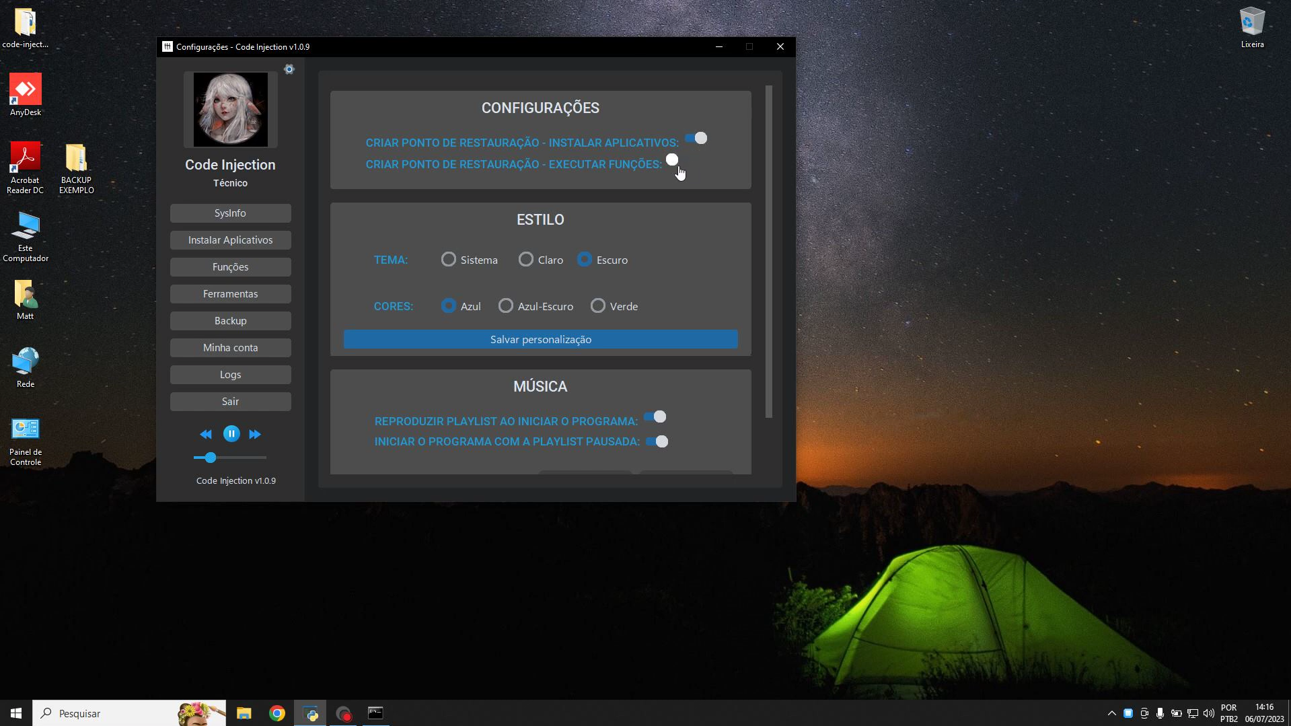Open the Windows Start menu
1291x726 pixels.
16,713
